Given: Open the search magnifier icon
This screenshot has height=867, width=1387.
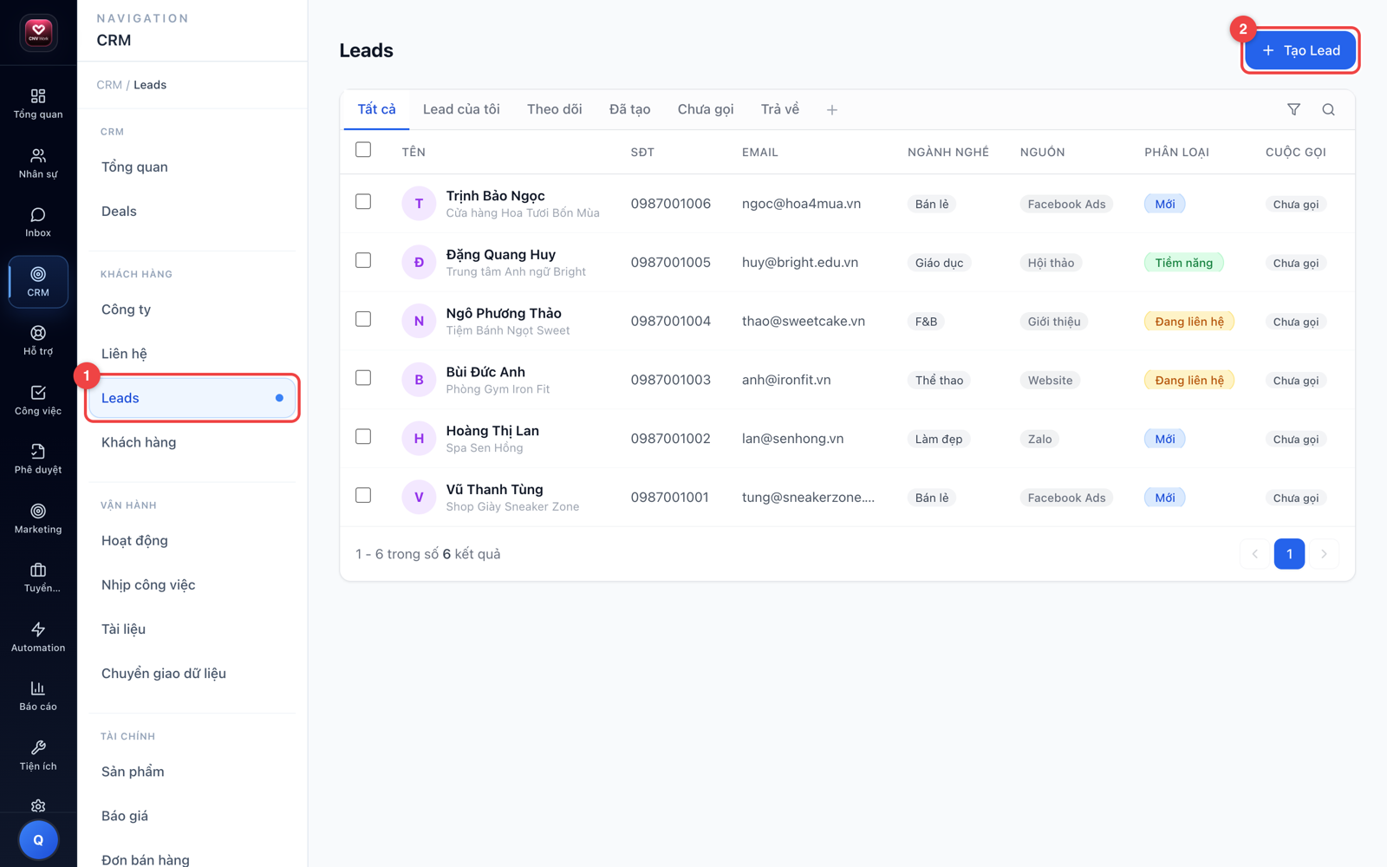Looking at the screenshot, I should coord(1328,109).
